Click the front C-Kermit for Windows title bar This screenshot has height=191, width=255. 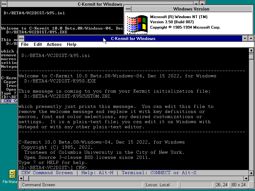click(x=133, y=39)
